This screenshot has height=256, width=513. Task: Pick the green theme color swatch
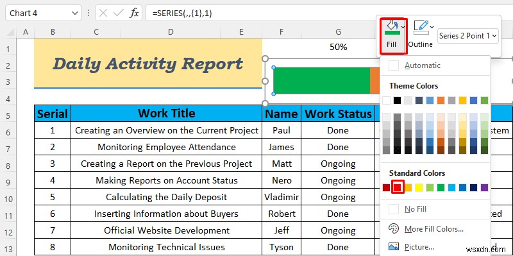click(x=485, y=100)
